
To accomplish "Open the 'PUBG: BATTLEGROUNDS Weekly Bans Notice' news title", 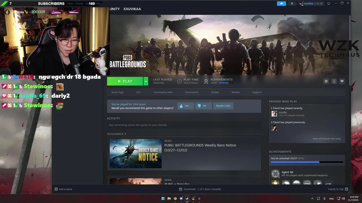I will click(200, 147).
